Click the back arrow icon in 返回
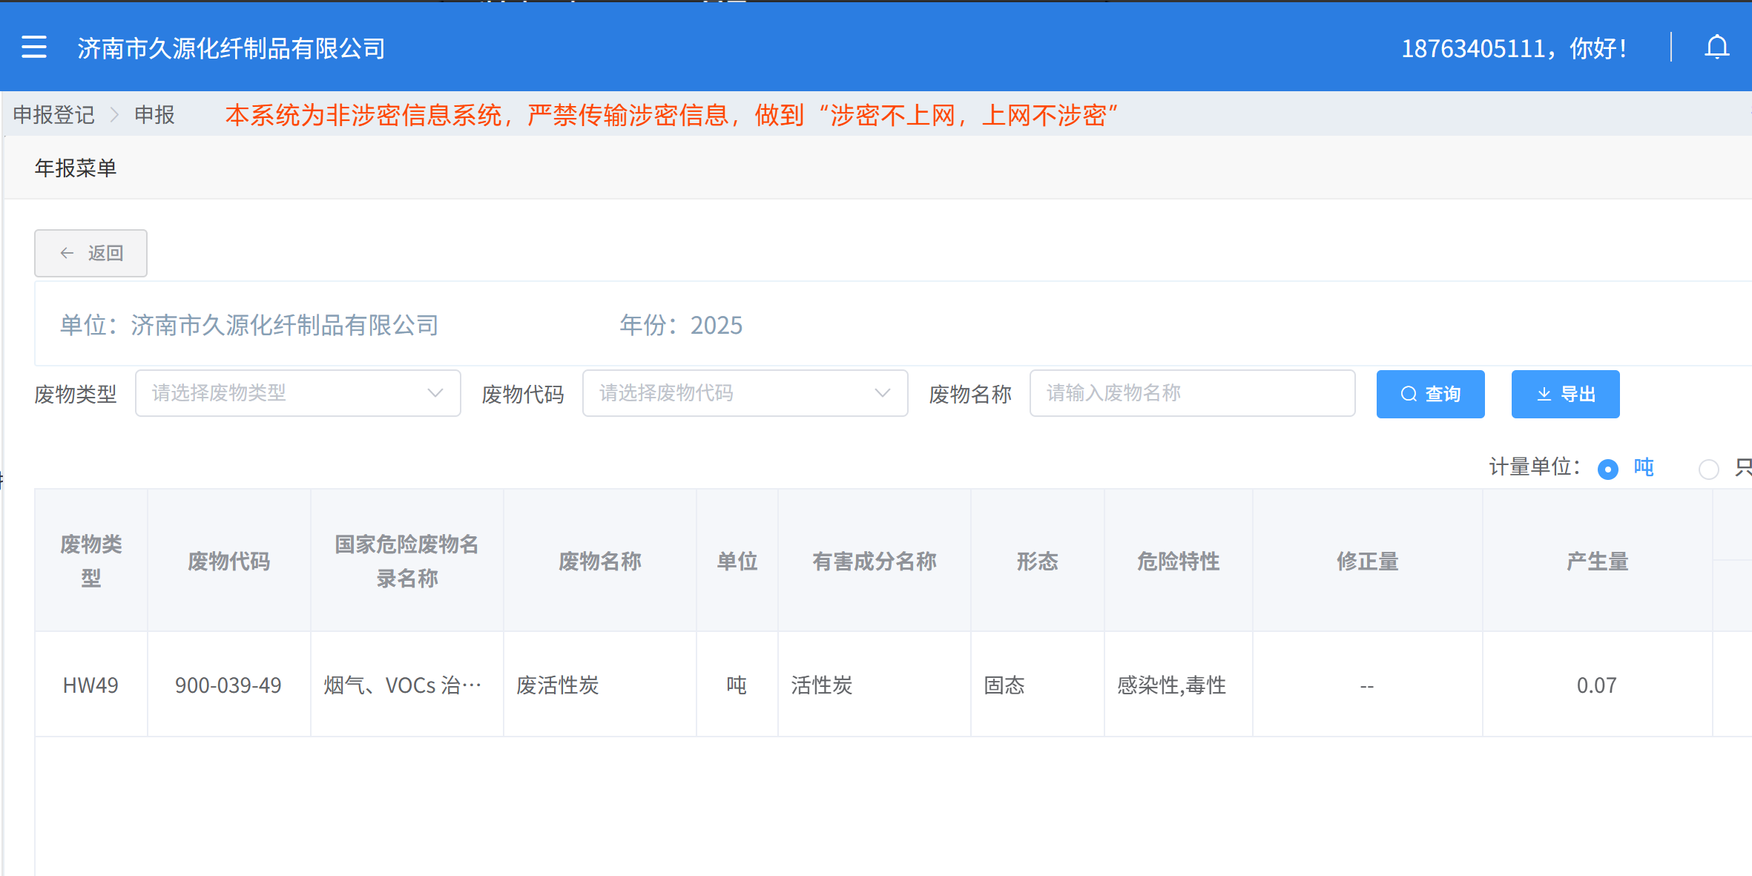This screenshot has width=1752, height=876. click(67, 254)
